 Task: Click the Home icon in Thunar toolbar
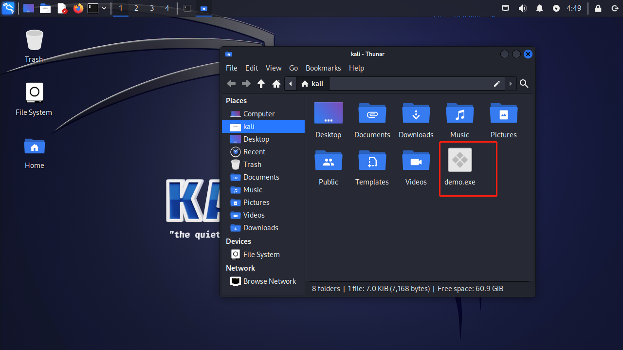click(x=276, y=84)
